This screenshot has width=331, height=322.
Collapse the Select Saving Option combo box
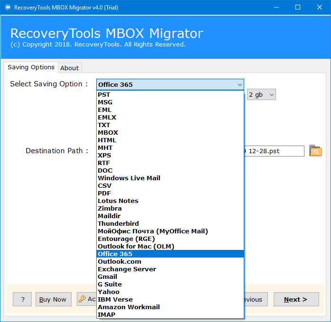point(170,84)
